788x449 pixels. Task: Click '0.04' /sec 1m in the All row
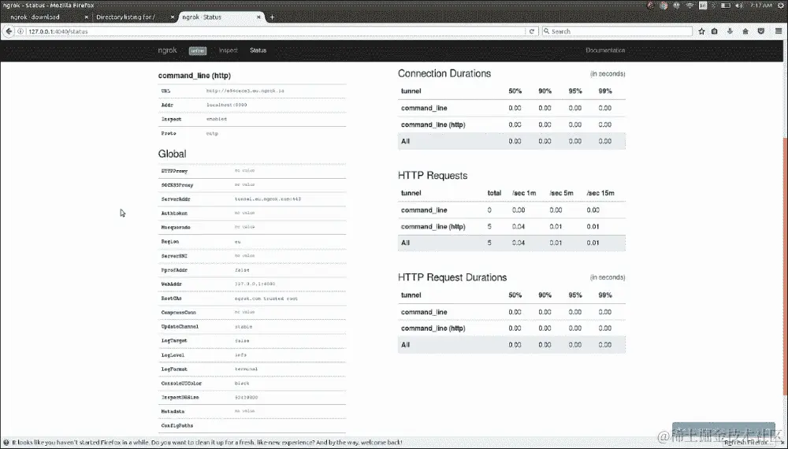click(x=519, y=243)
